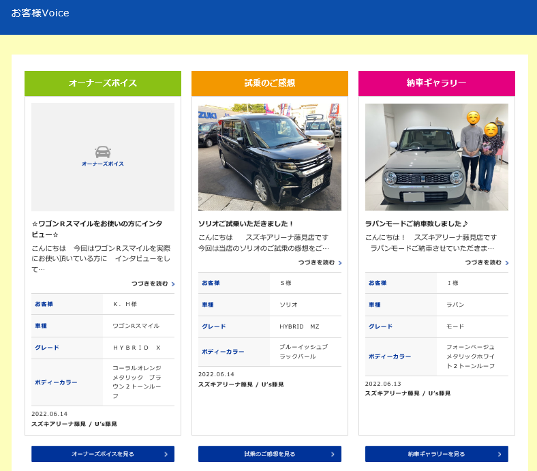The height and width of the screenshot is (471, 537).
Task: Click the 車種 label in the gallery card
Action: [x=374, y=305]
